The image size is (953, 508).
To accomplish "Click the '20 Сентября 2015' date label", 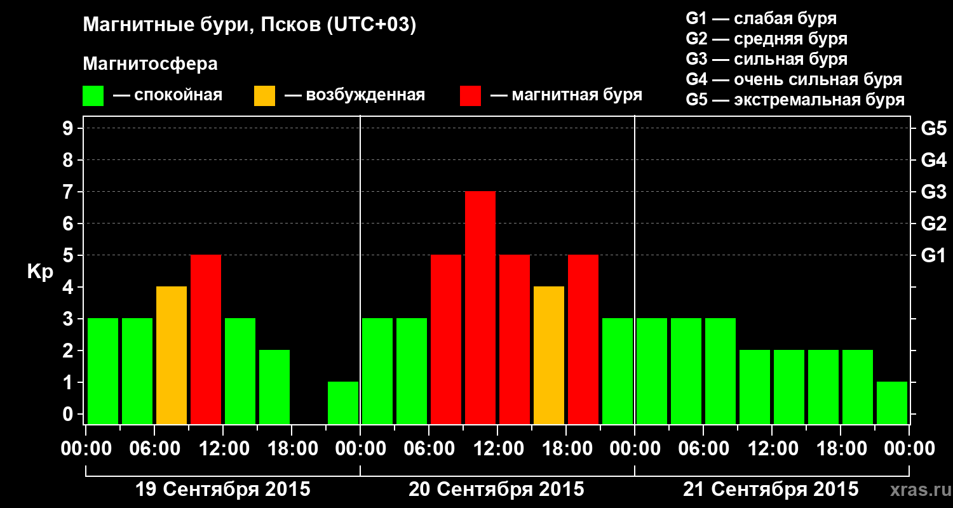I will [x=496, y=490].
